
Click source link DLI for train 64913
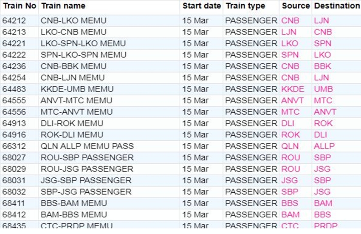tap(288, 124)
